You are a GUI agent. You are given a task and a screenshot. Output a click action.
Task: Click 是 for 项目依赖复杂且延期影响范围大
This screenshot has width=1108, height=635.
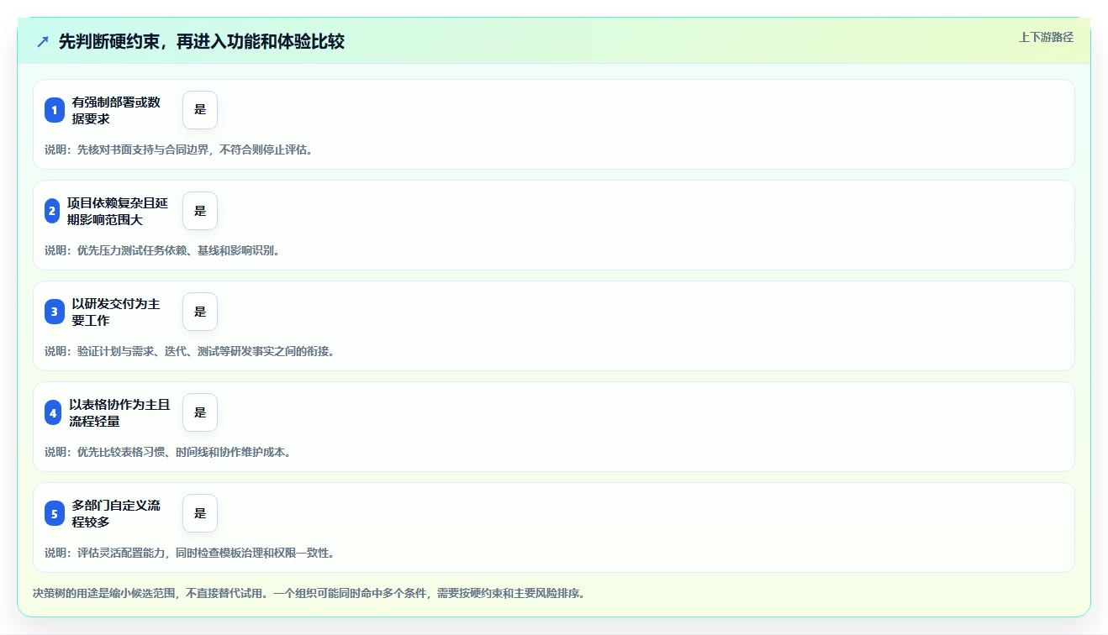[x=200, y=211]
